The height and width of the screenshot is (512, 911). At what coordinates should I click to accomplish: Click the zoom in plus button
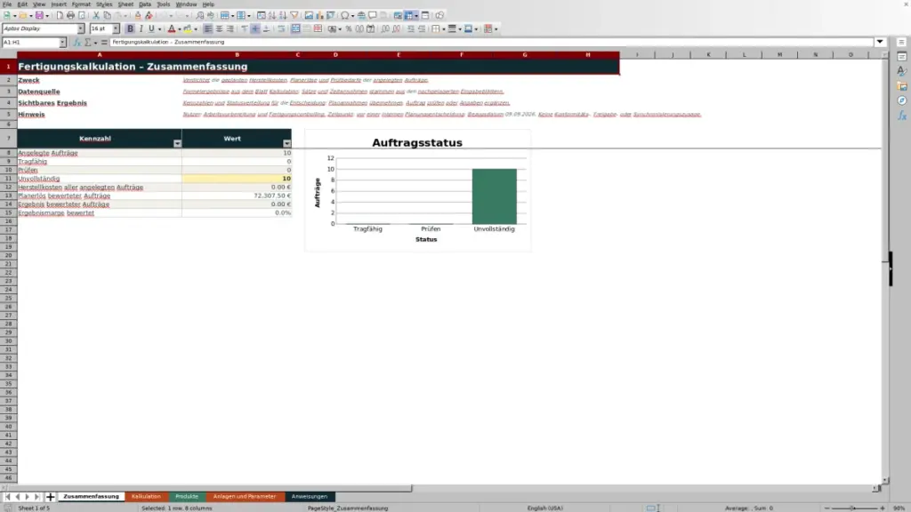coord(883,508)
